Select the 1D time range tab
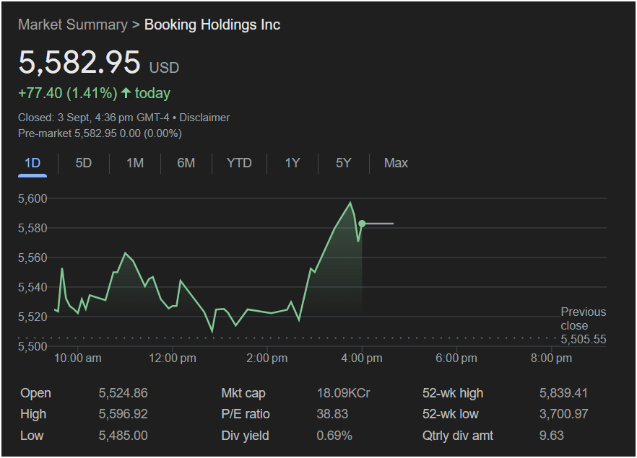This screenshot has height=458, width=637. point(32,163)
